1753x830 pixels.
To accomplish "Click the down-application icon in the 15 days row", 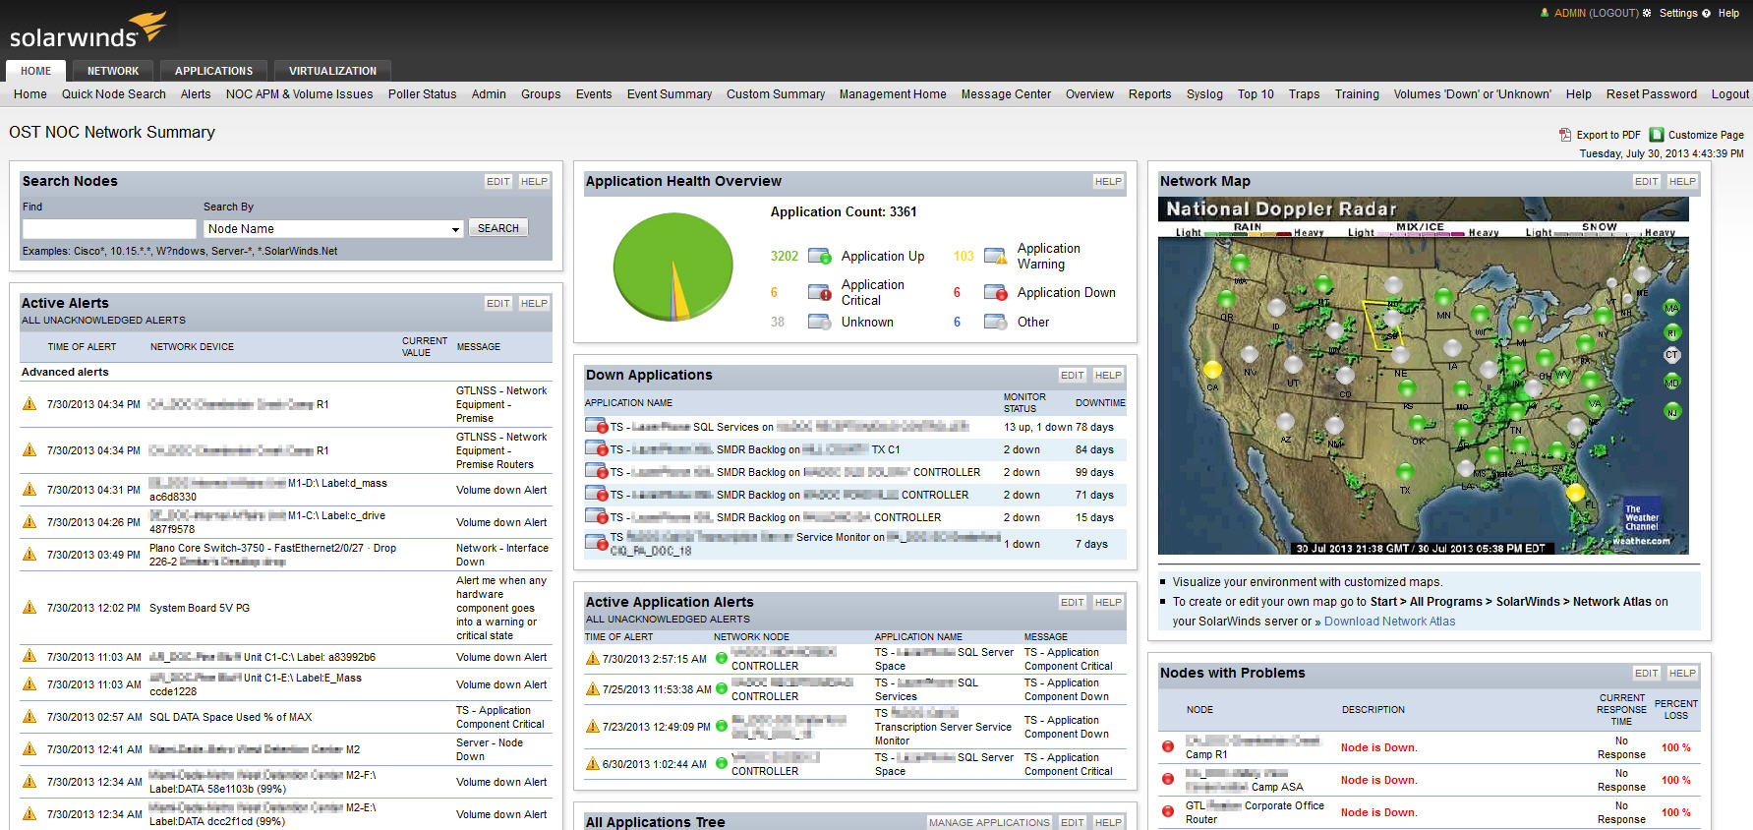I will (596, 517).
